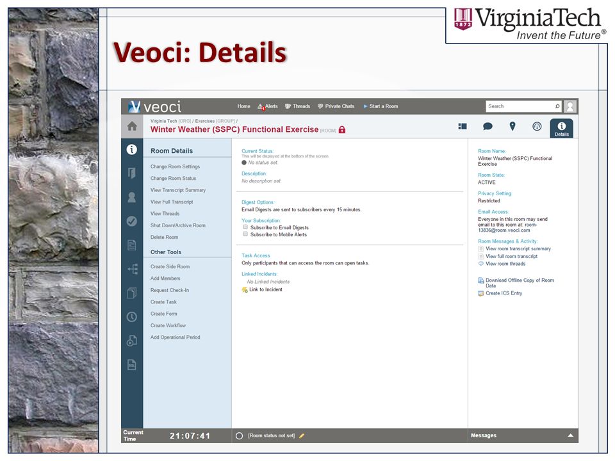Open the clock sidebar icon
This screenshot has height=461, width=615.
point(132,317)
